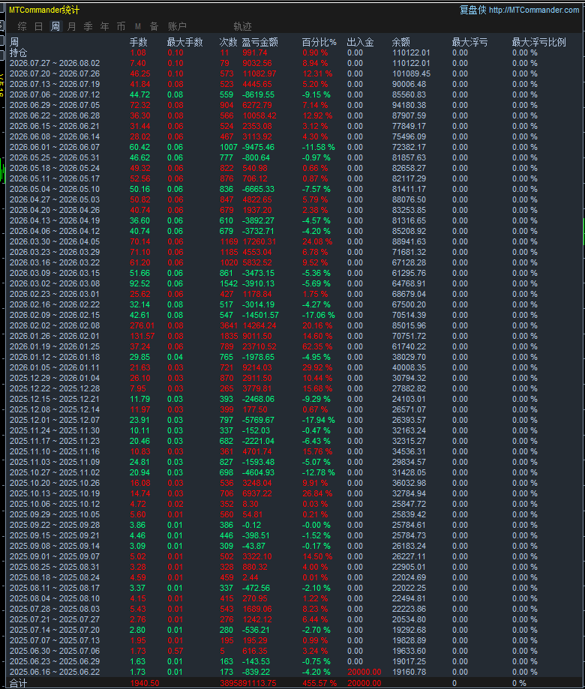Select week 2026.02.09 ~ 2026.02.15
This screenshot has width=585, height=689.
55,315
